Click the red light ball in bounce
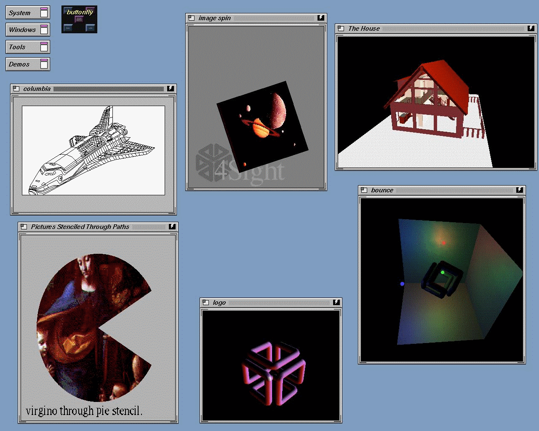Image resolution: width=539 pixels, height=431 pixels. point(443,243)
